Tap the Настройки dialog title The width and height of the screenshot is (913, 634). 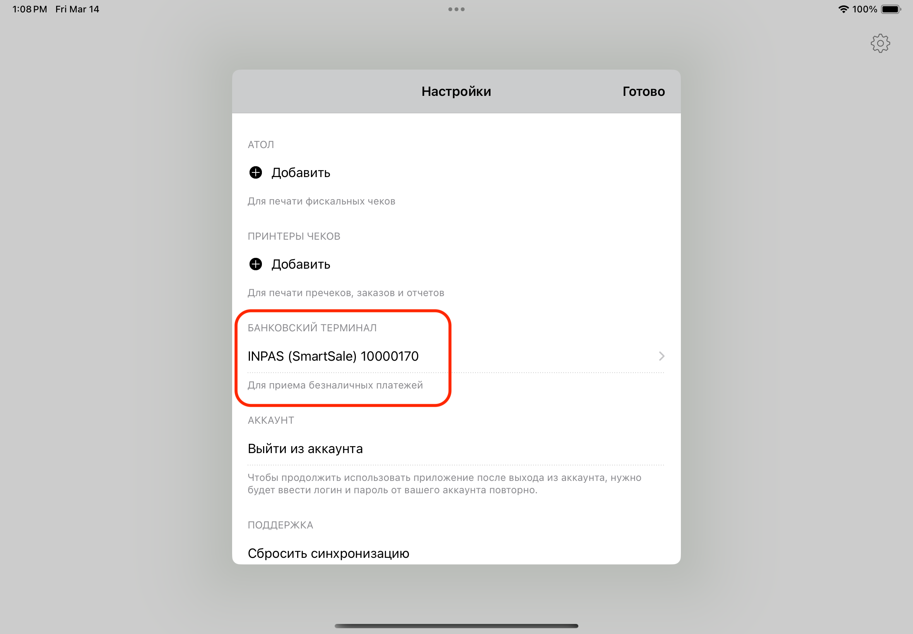coord(456,91)
